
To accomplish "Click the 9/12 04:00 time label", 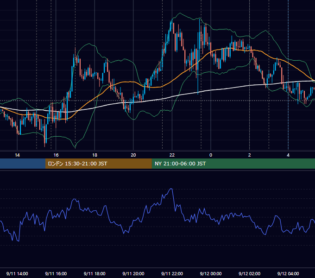I will point(288,273).
